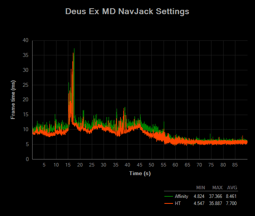255x216 pixels.
Task: Click the y-axis tick label 40
Action: pyautogui.click(x=25, y=40)
